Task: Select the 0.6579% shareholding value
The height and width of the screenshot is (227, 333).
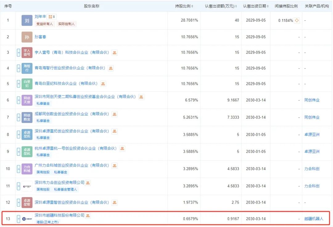Action: 191,219
